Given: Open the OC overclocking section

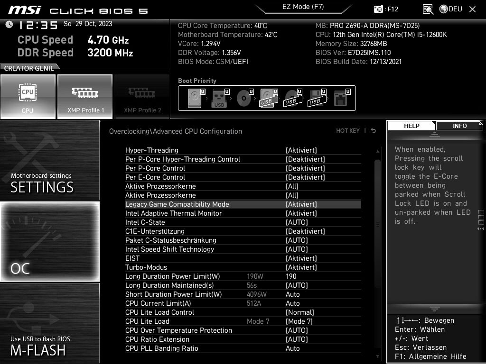Looking at the screenshot, I should click(x=49, y=241).
